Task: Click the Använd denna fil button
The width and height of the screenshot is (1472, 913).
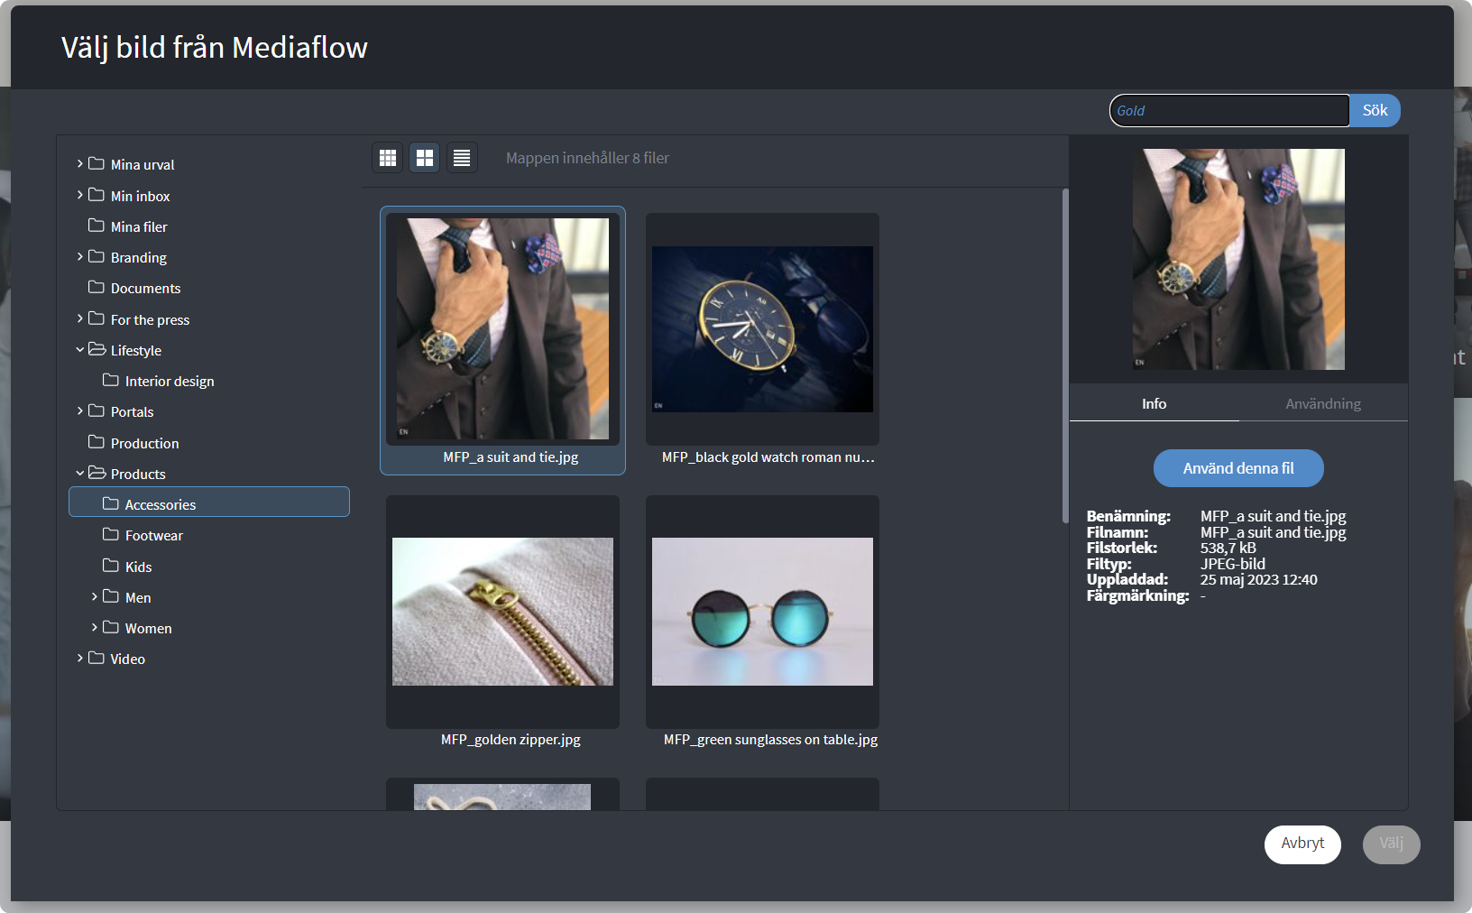Action: 1238,468
